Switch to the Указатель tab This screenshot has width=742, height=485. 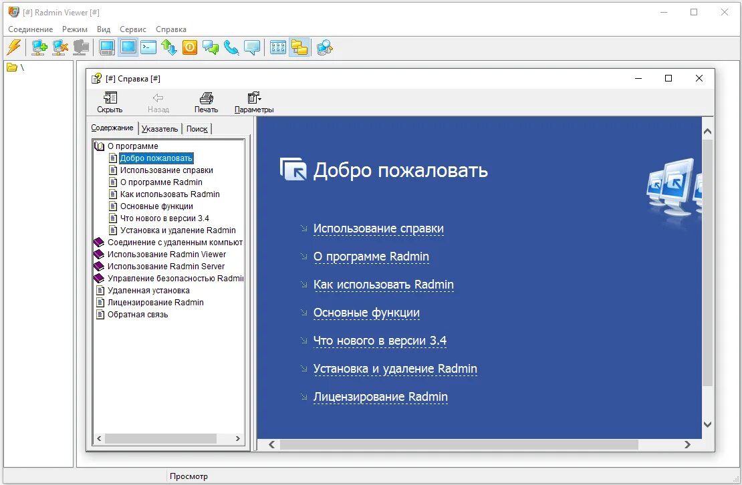[x=160, y=128]
